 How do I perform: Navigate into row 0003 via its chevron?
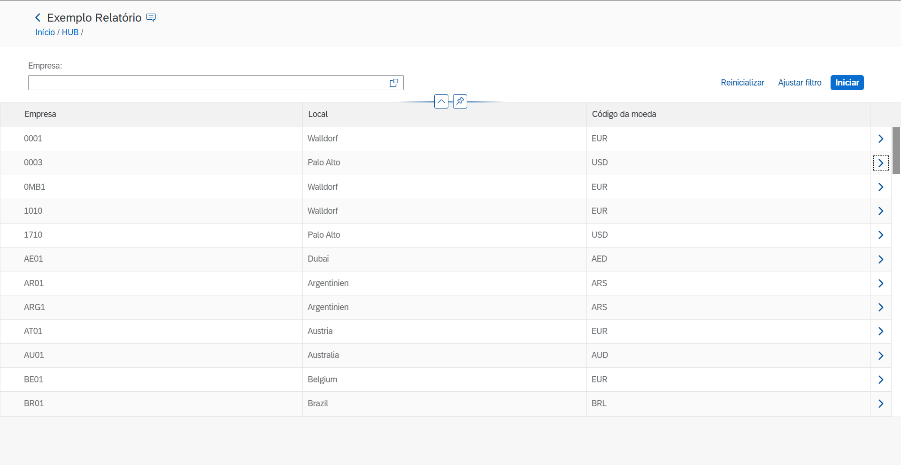(x=880, y=163)
